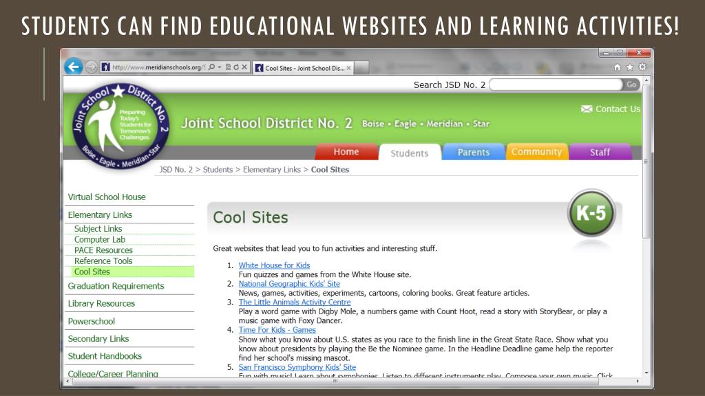Click the vertical scrollbar down arrow
The width and height of the screenshot is (705, 396).
pos(646,373)
